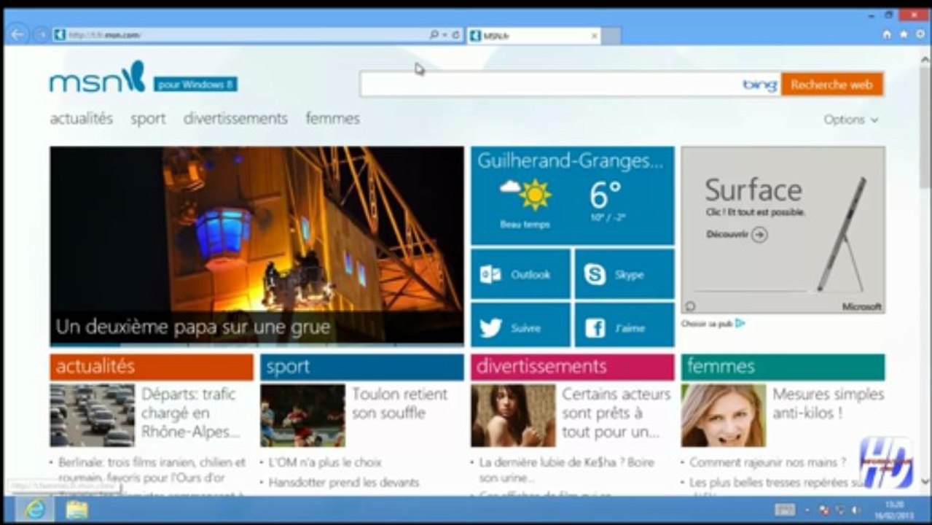Refresh the page with the reload icon
This screenshot has height=525, width=932.
click(x=456, y=35)
